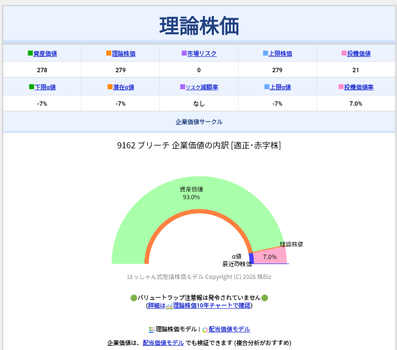397x350 pixels.
Task: Click the 市場リスク value 0
Action: click(x=199, y=70)
